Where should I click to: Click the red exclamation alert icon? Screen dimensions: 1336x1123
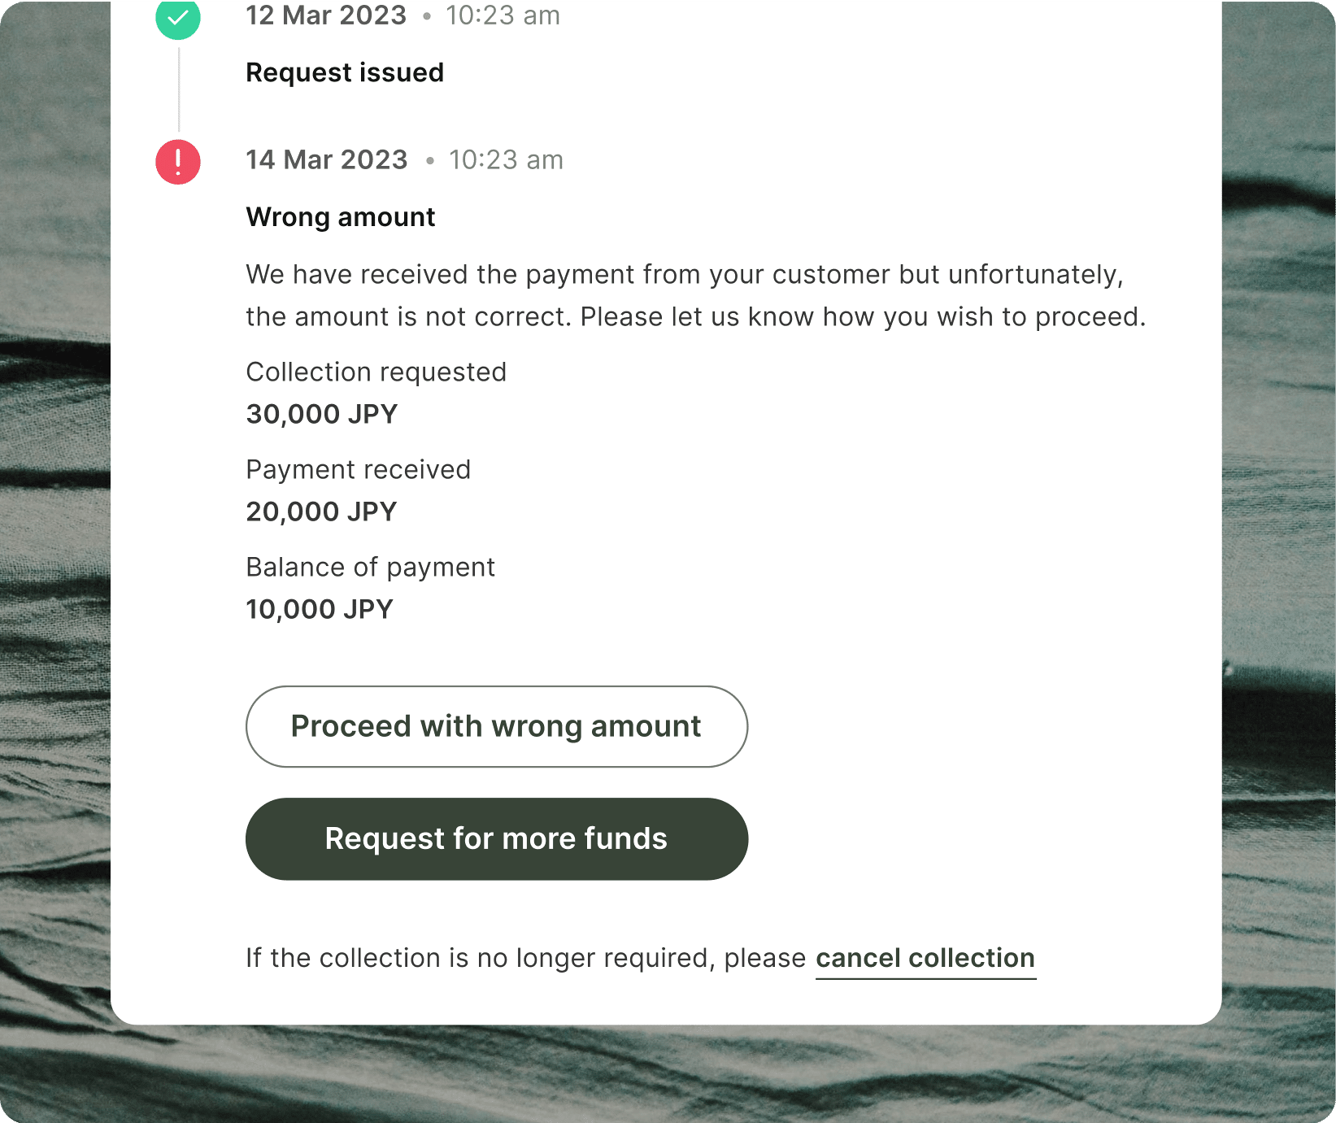(x=178, y=162)
